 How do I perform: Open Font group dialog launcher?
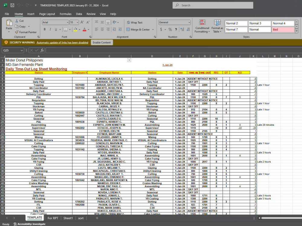[90, 37]
